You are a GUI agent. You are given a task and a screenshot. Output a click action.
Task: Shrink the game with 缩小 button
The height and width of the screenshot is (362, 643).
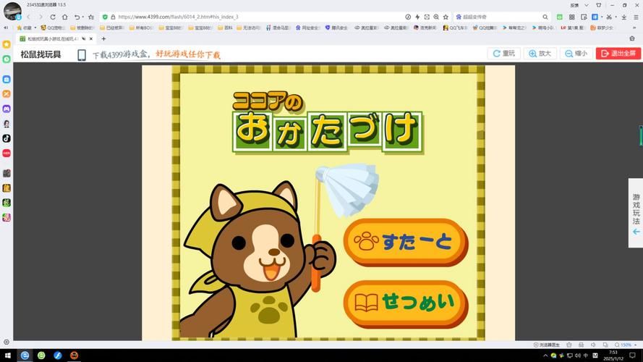[576, 54]
